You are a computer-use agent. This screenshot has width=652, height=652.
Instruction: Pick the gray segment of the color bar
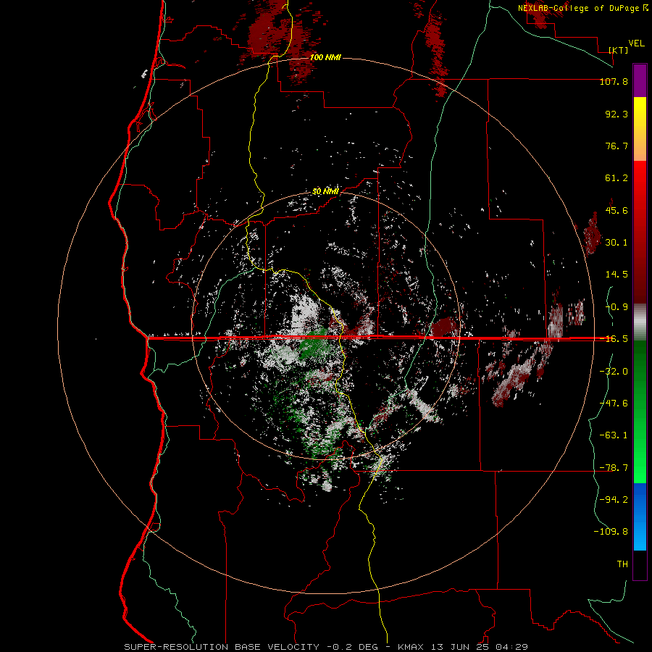click(x=640, y=322)
